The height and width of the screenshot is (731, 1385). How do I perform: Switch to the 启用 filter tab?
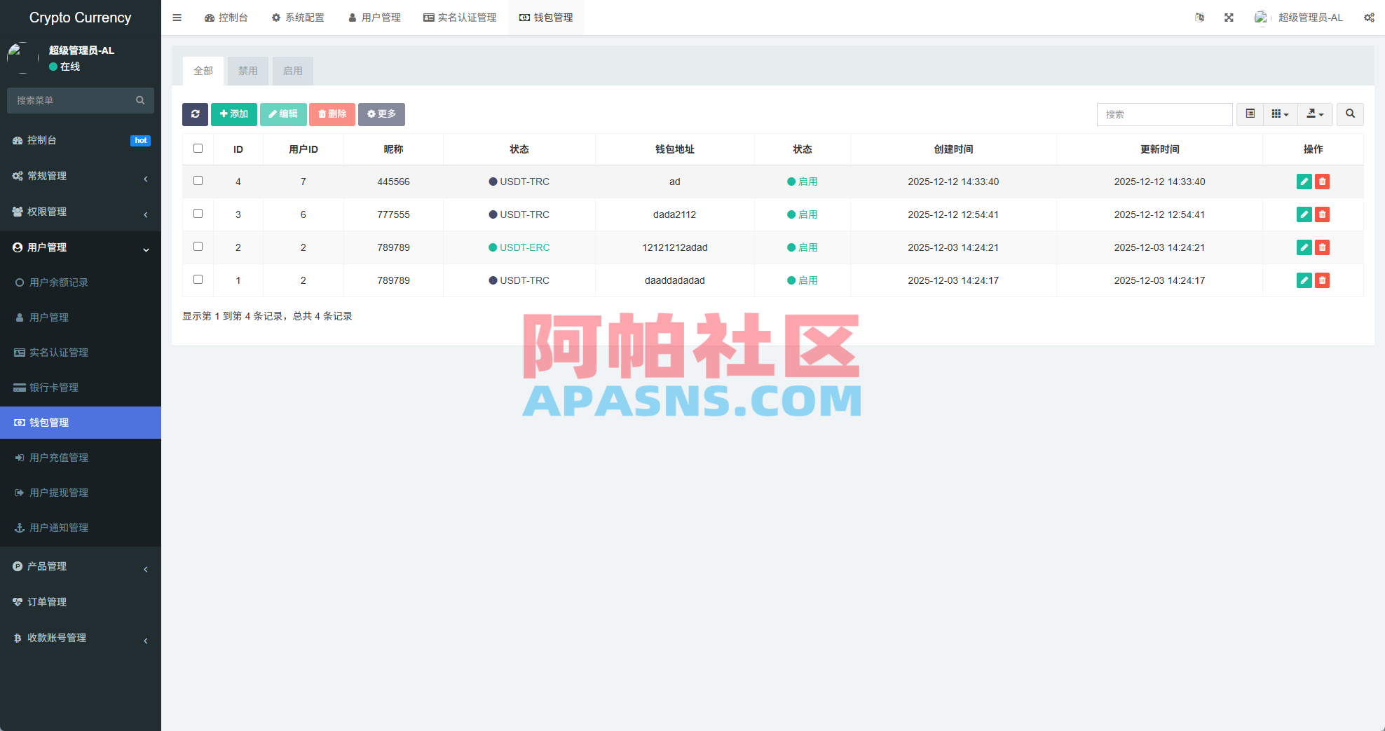(293, 71)
